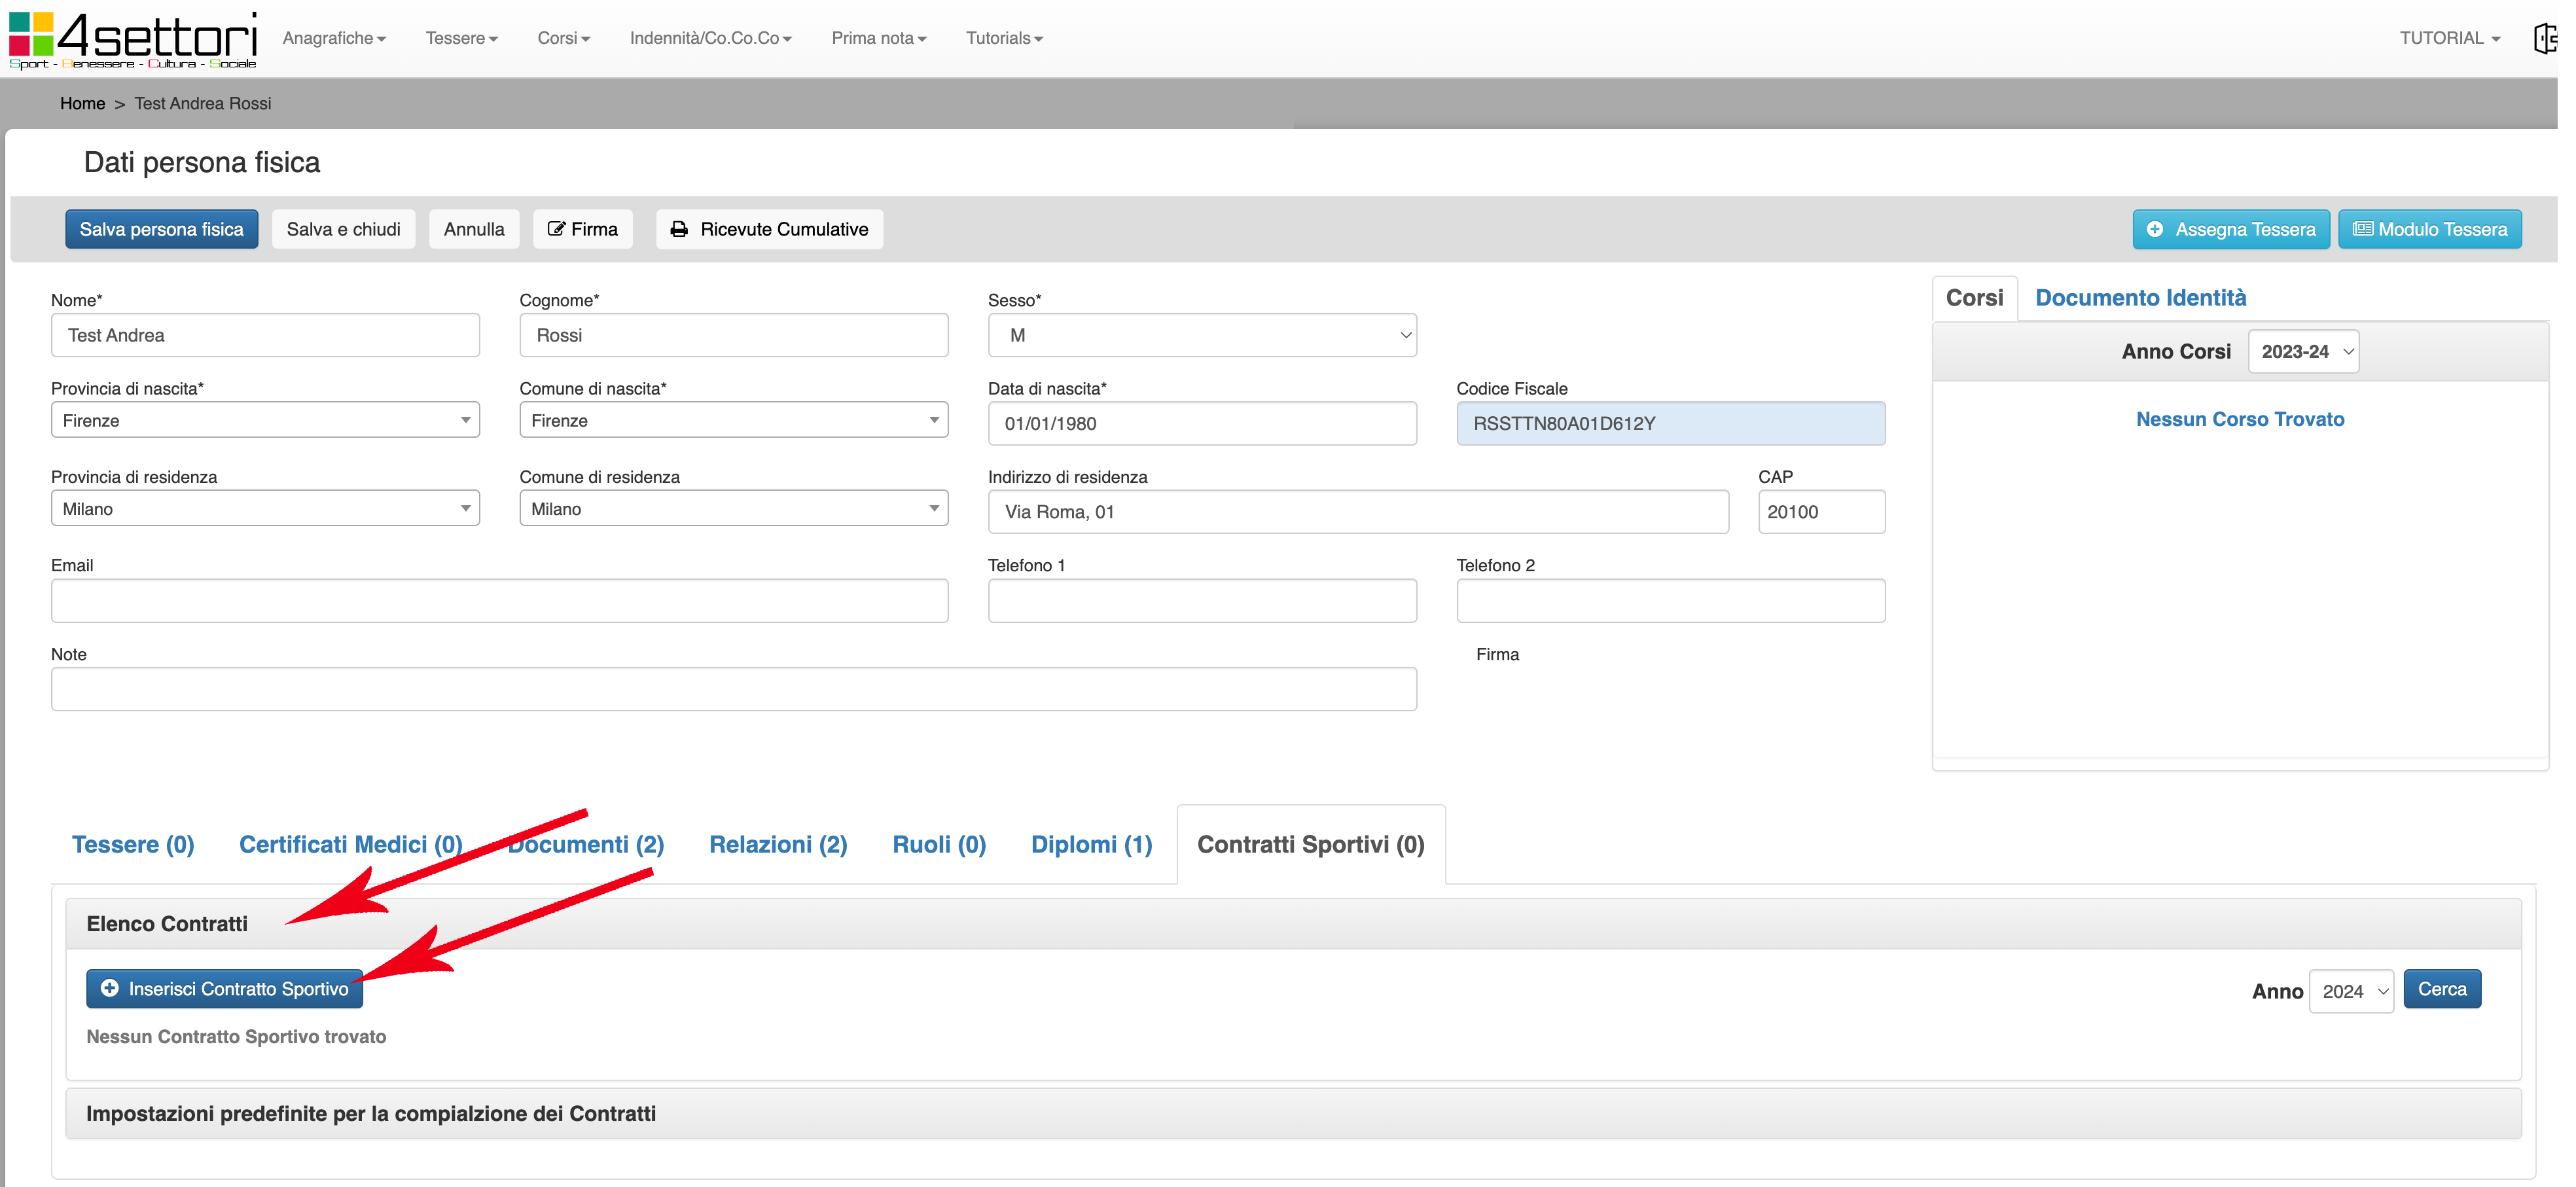Viewport: 2576px width, 1187px height.
Task: Click the Firma pencil-edit icon button
Action: [557, 229]
